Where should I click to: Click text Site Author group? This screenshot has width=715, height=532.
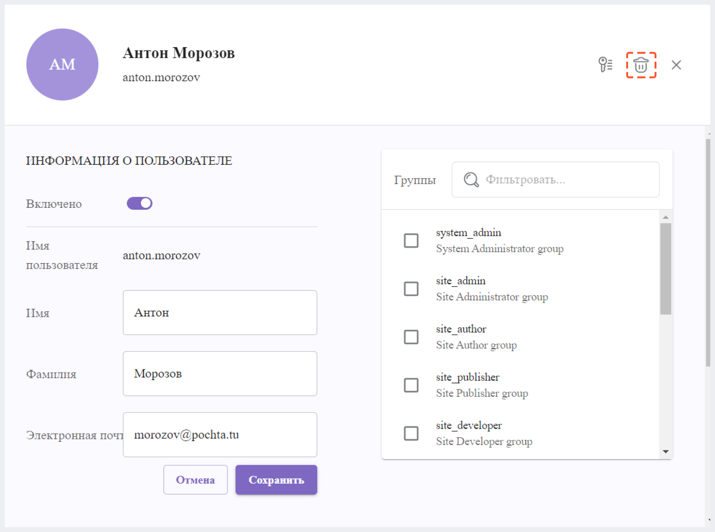click(476, 345)
